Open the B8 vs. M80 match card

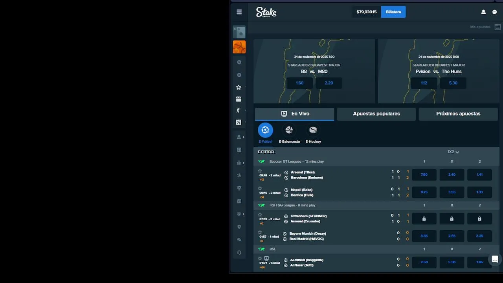[x=314, y=71]
